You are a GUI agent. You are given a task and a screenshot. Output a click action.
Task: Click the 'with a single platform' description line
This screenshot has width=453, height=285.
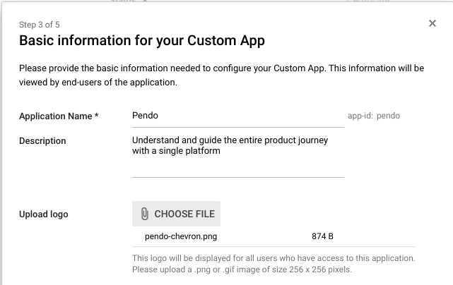click(x=176, y=151)
